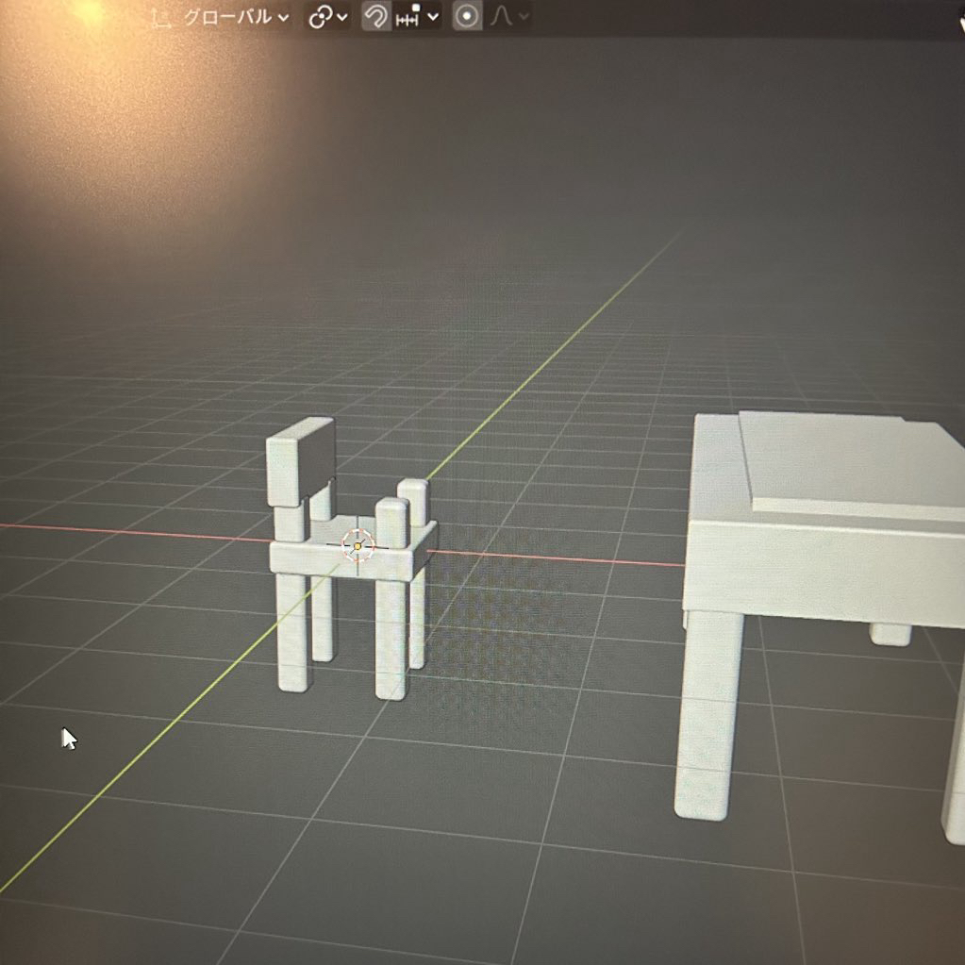Toggle the snap magnet button
The width and height of the screenshot is (965, 965).
pos(376,17)
